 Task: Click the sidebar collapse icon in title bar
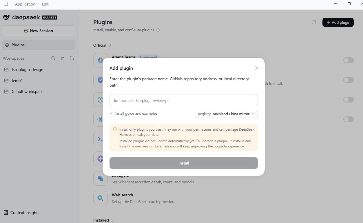tap(6, 4)
